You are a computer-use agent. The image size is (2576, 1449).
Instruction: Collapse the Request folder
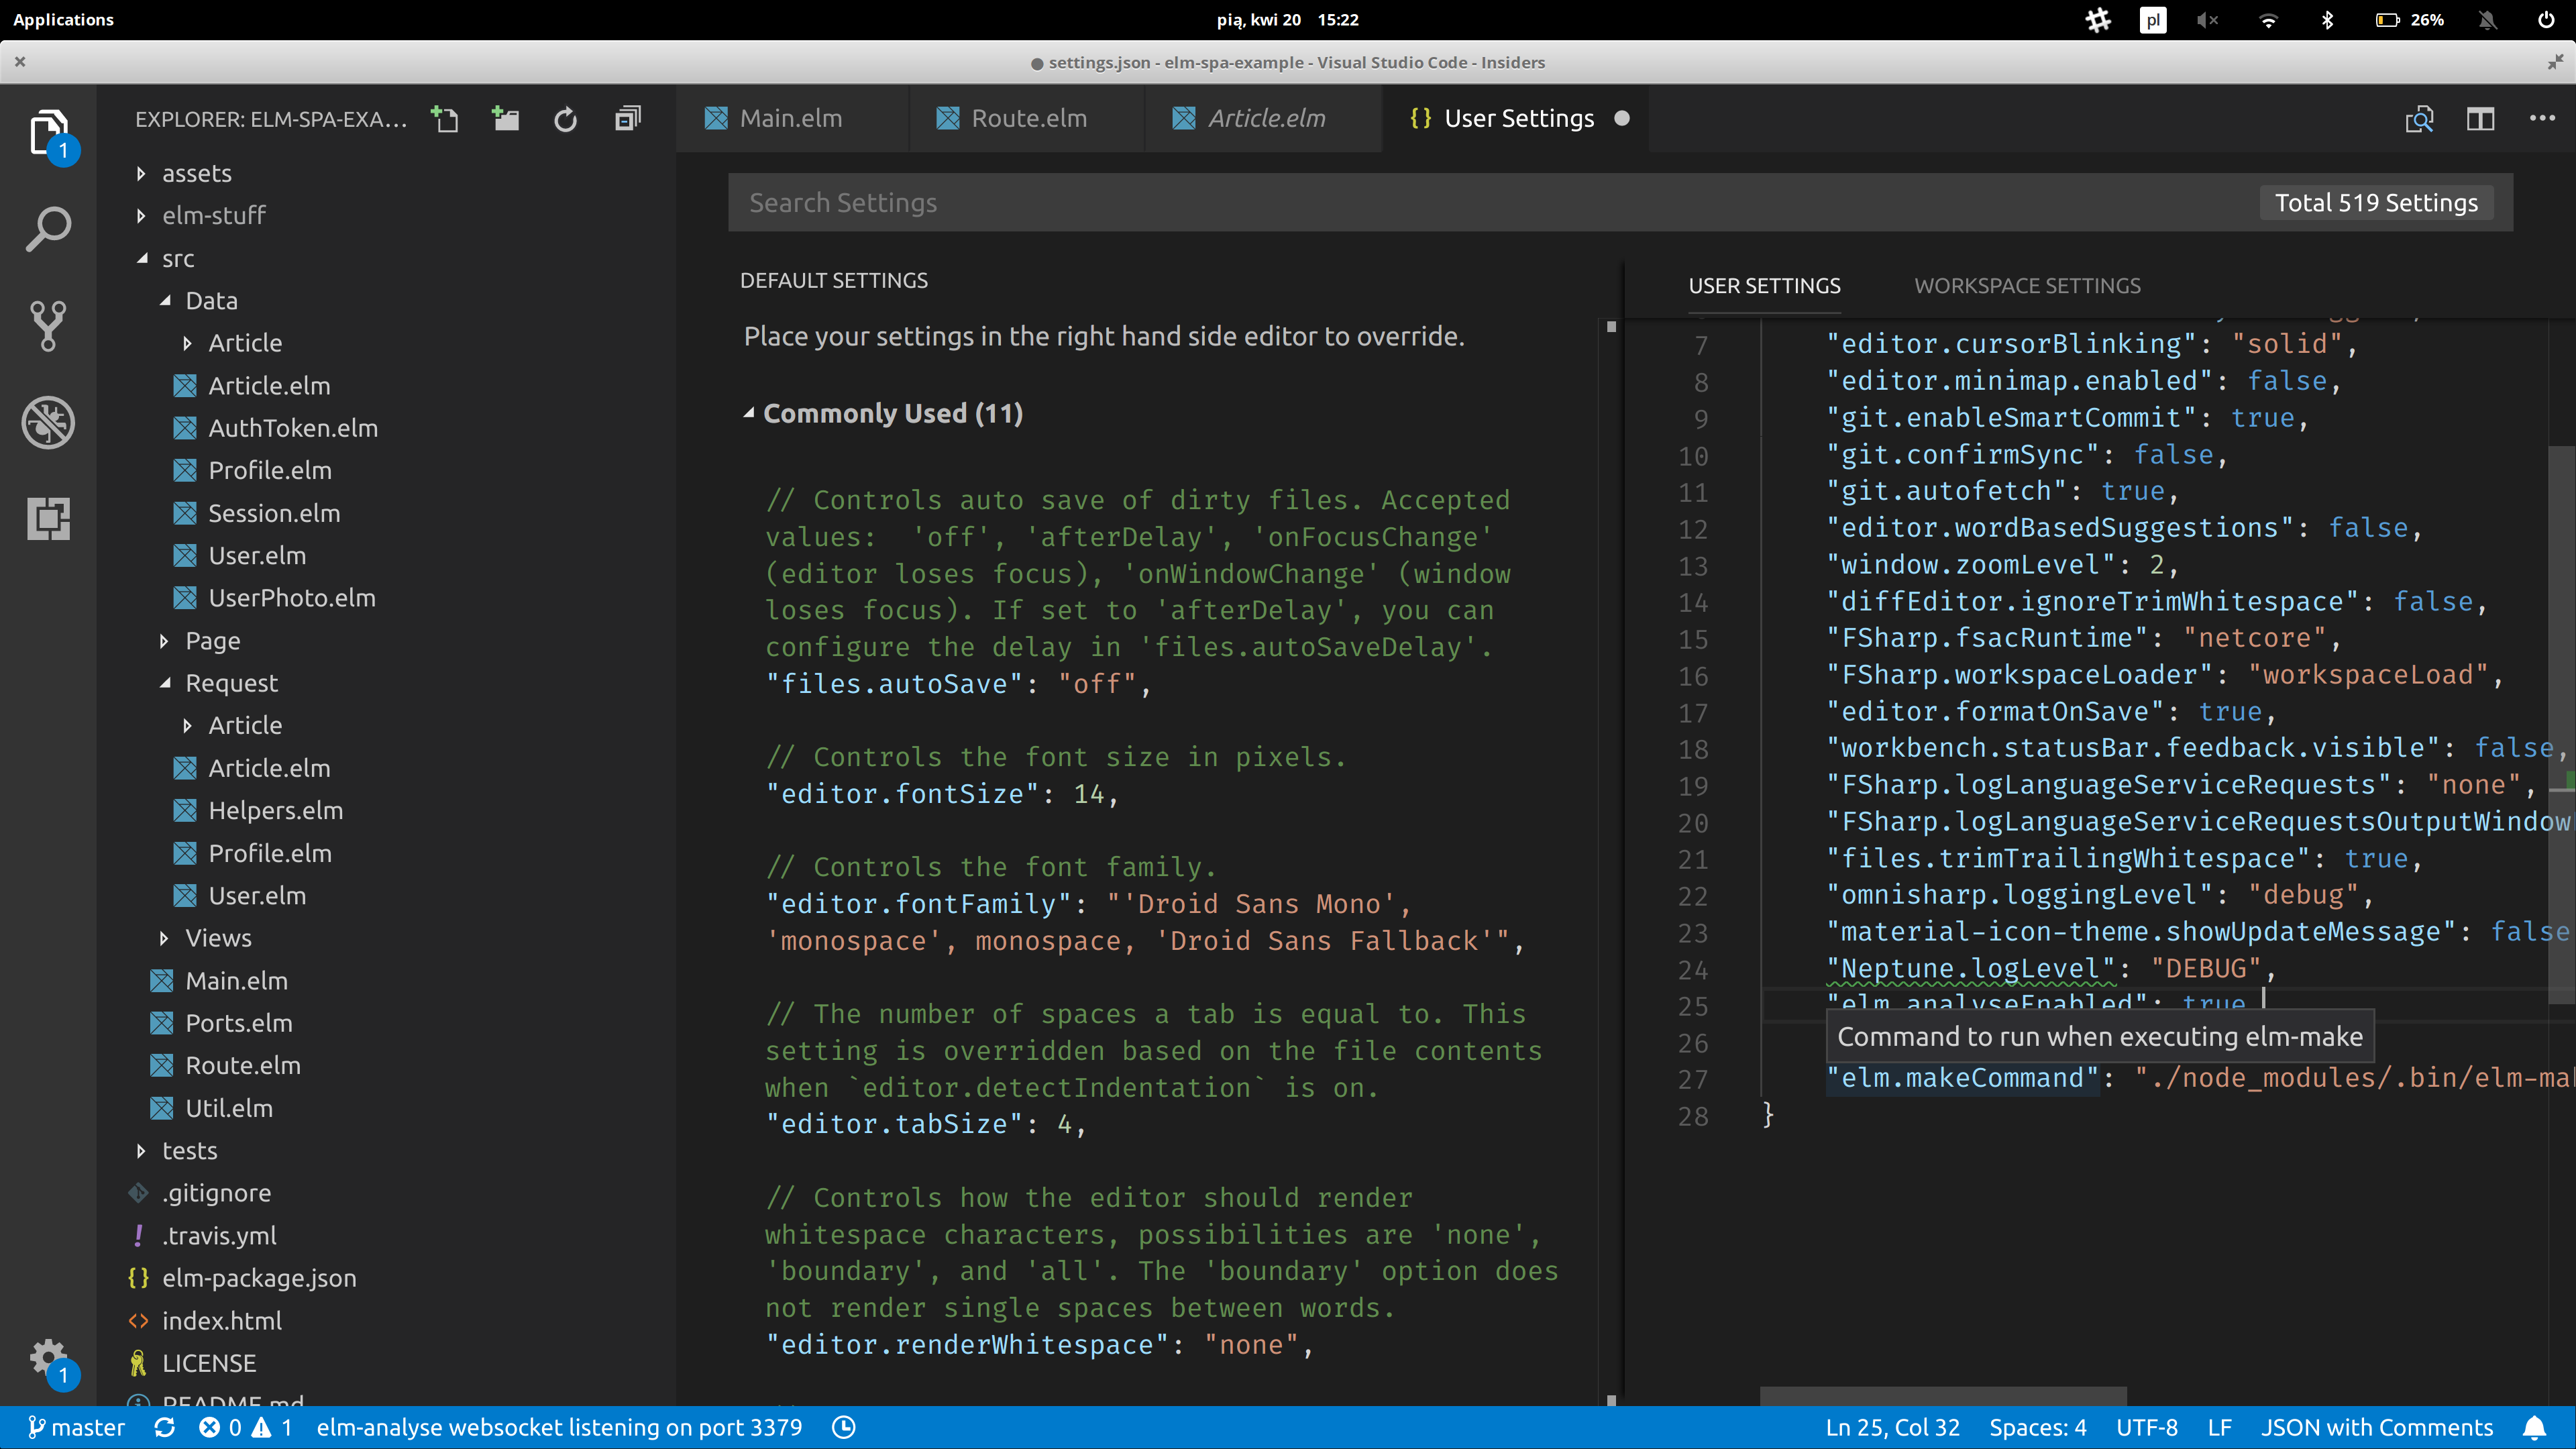[231, 683]
